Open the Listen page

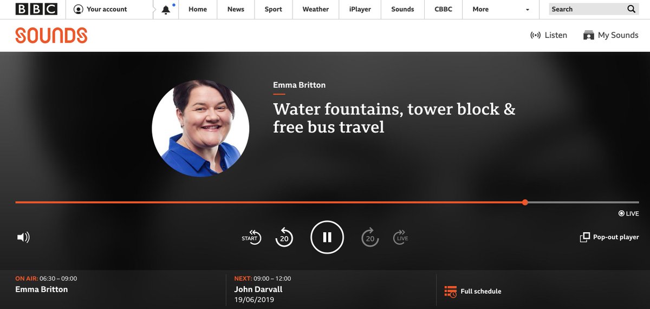549,35
